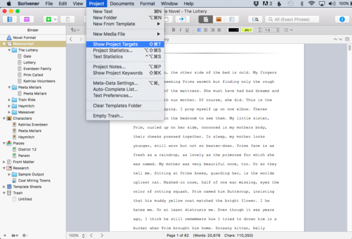
Task: Adjust the 1.5 line spacing stepper
Action: 278,30
